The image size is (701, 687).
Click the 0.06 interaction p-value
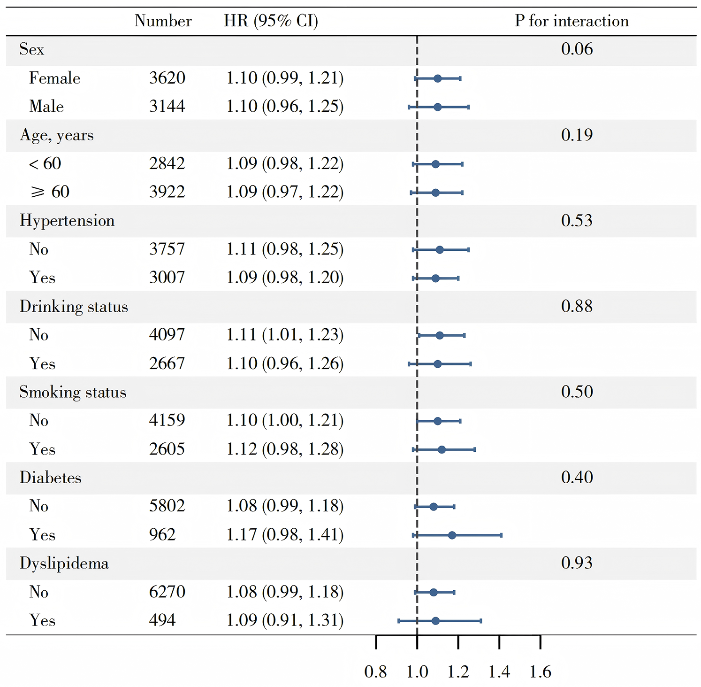(577, 49)
